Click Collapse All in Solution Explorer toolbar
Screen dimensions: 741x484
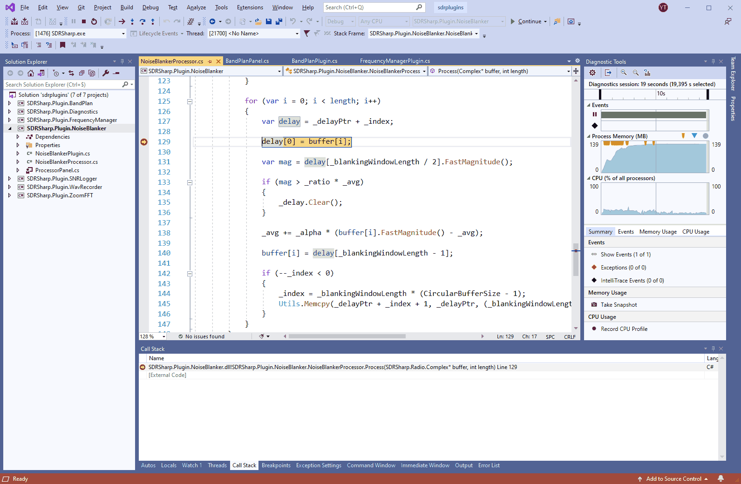pyautogui.click(x=82, y=73)
